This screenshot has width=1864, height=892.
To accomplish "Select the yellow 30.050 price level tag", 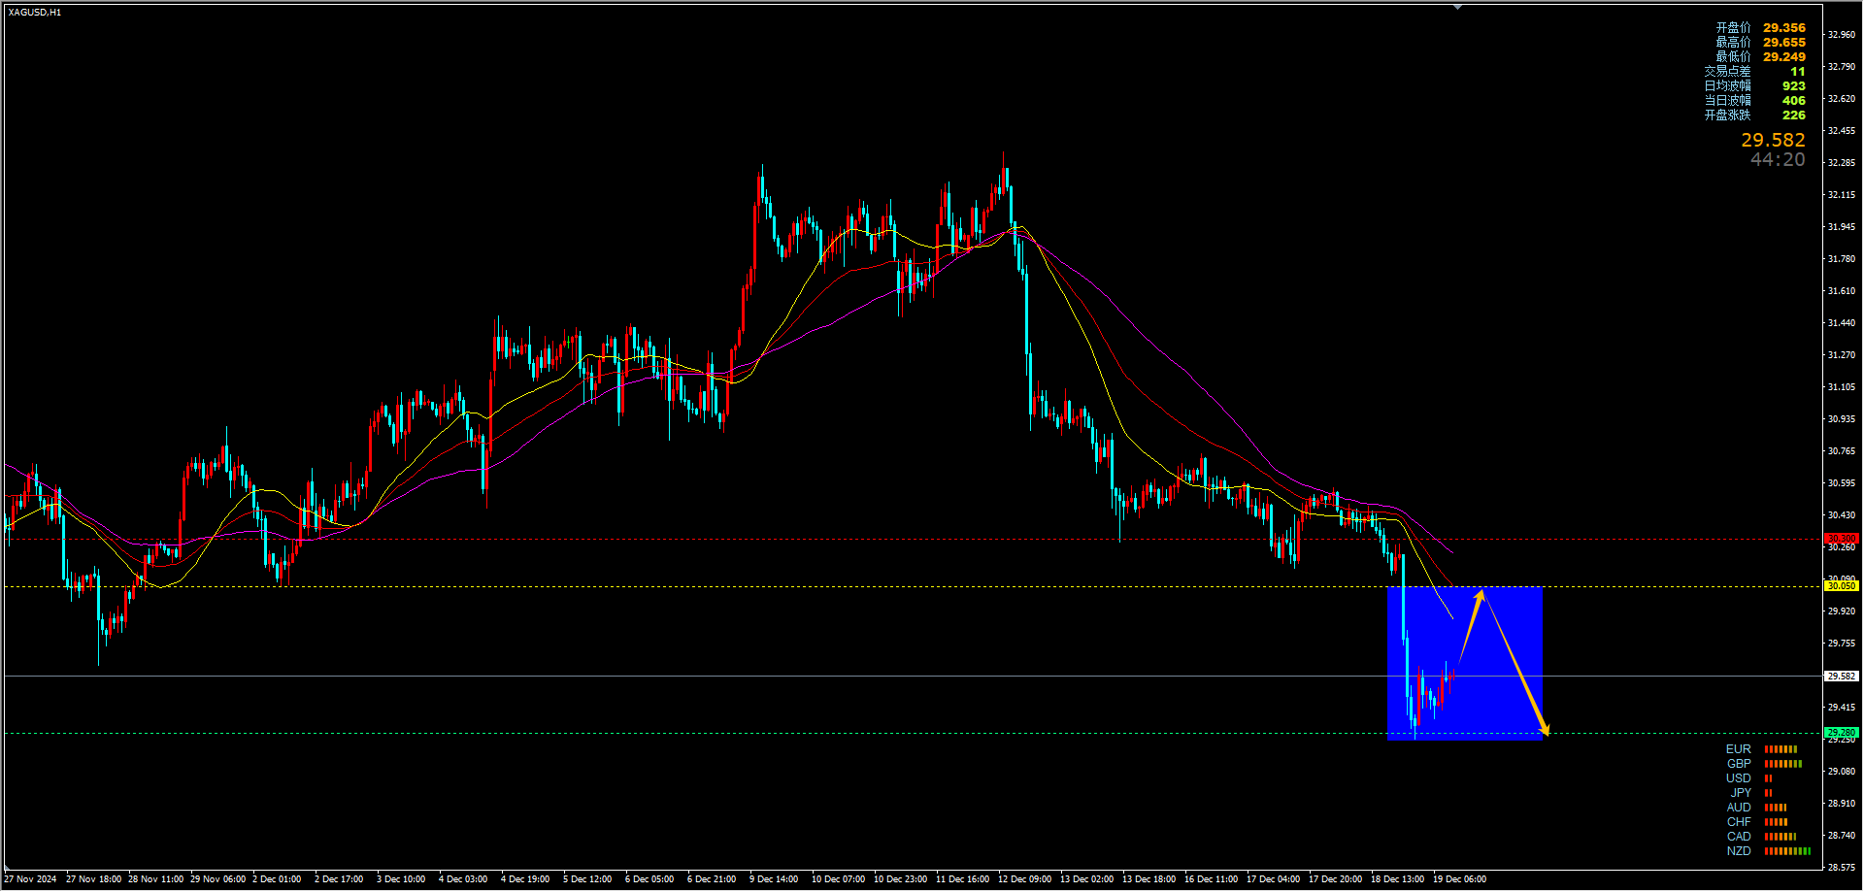I will point(1841,586).
